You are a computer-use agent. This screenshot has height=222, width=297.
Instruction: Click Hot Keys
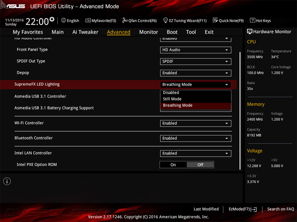click(x=260, y=21)
